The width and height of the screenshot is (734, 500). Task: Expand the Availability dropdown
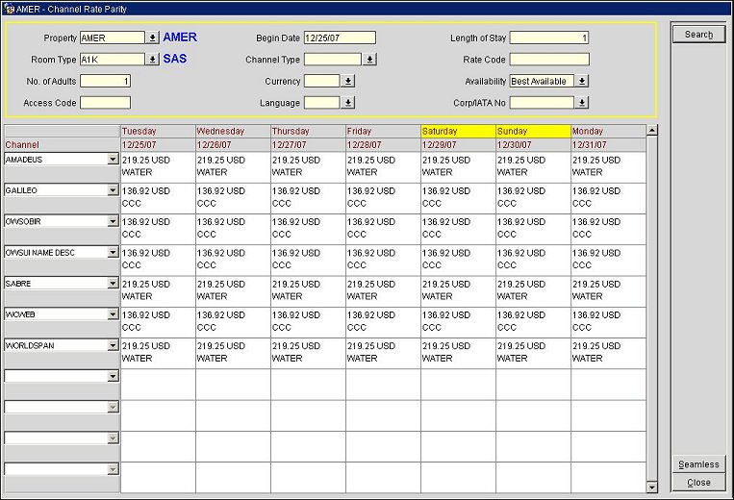(581, 82)
